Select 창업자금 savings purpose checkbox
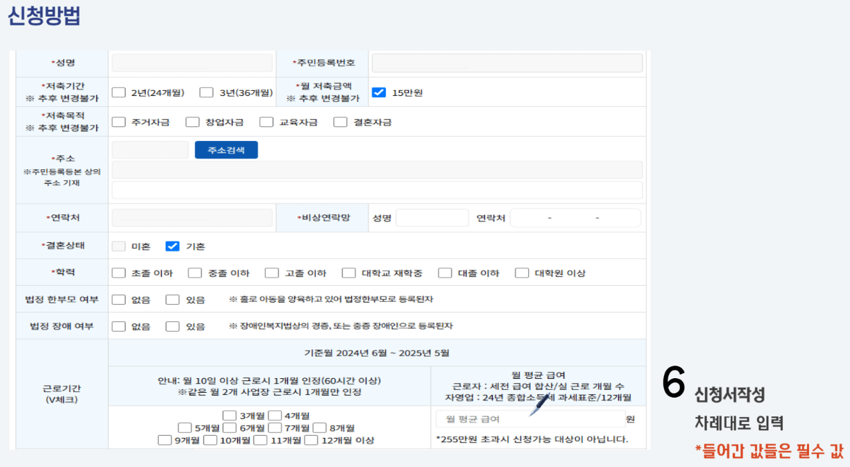Viewport: 850px width, 467px height. tap(192, 122)
